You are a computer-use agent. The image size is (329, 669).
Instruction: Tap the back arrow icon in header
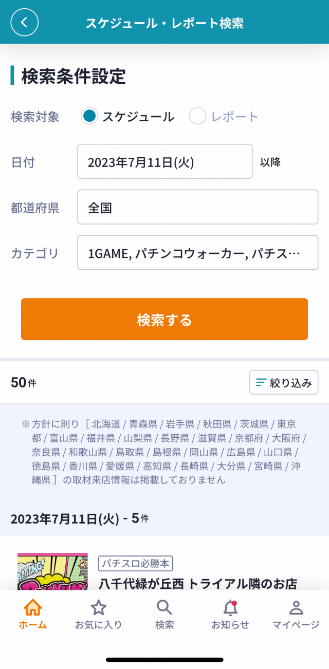point(25,23)
